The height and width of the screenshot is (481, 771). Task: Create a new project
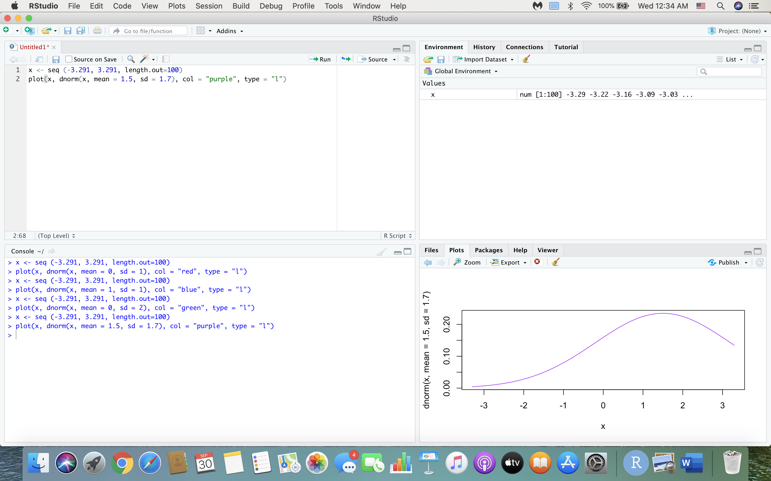tap(29, 30)
